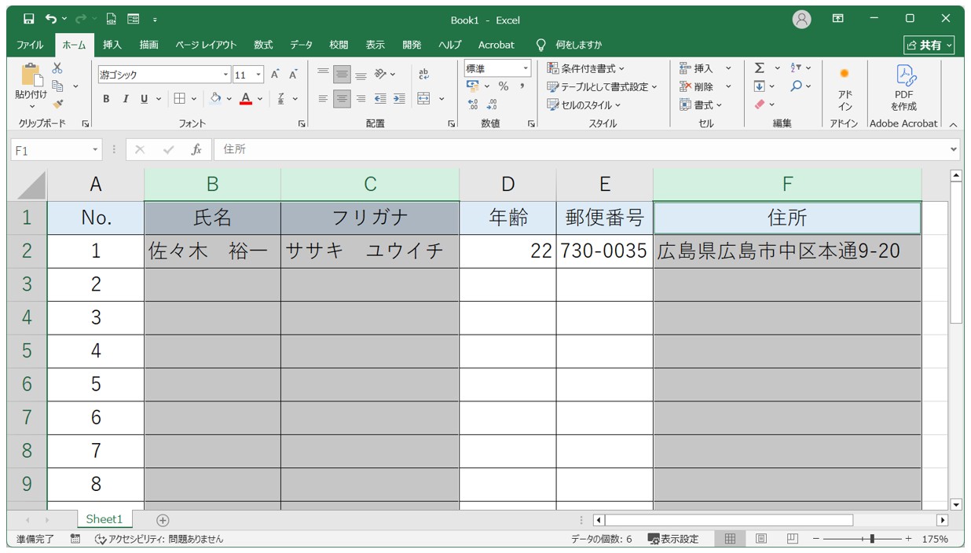Add a new sheet with plus button
The image size is (971, 553).
tap(163, 519)
